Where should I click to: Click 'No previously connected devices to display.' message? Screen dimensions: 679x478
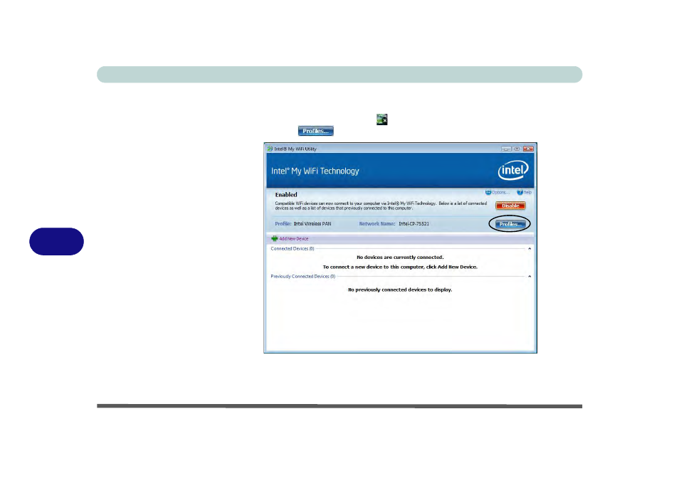(x=400, y=290)
